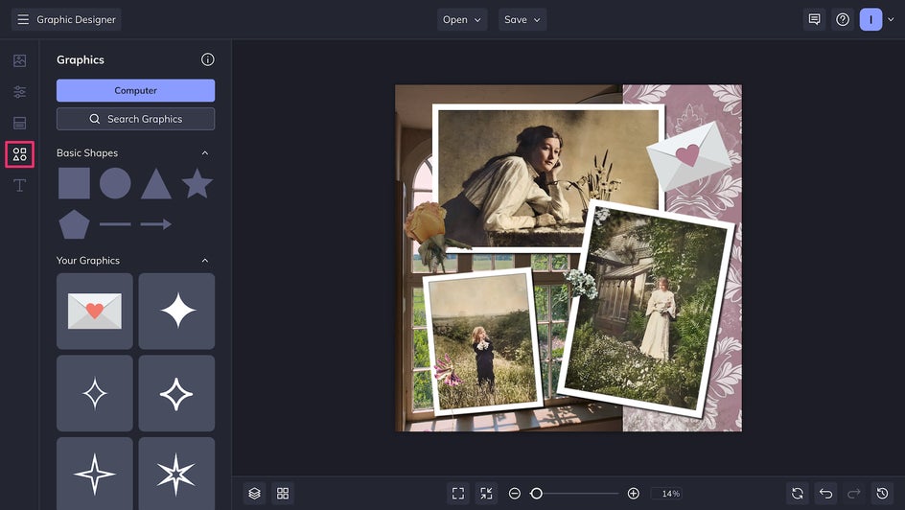Expand the account menu chevron

click(891, 19)
